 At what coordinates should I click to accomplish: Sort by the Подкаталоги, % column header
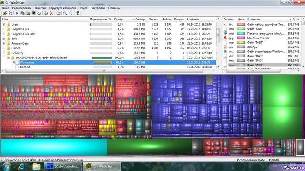[x=101, y=19]
